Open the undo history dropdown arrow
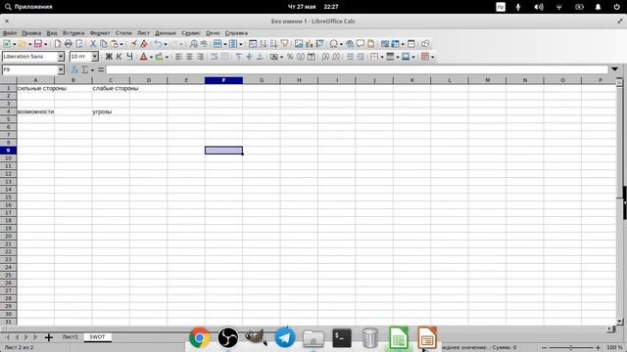Viewport: 627px width, 352px height. click(166, 44)
